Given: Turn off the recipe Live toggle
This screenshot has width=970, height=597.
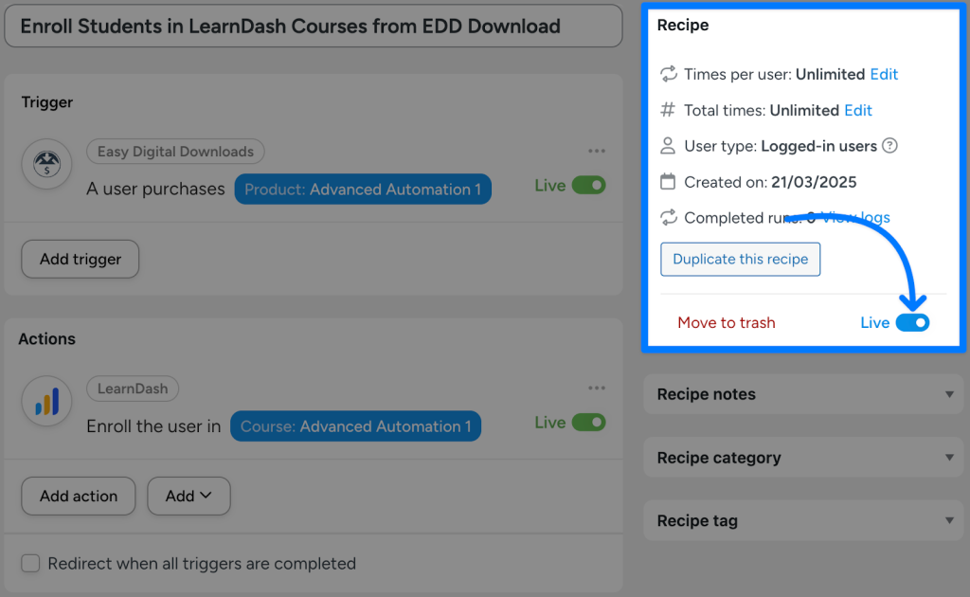Looking at the screenshot, I should tap(913, 322).
